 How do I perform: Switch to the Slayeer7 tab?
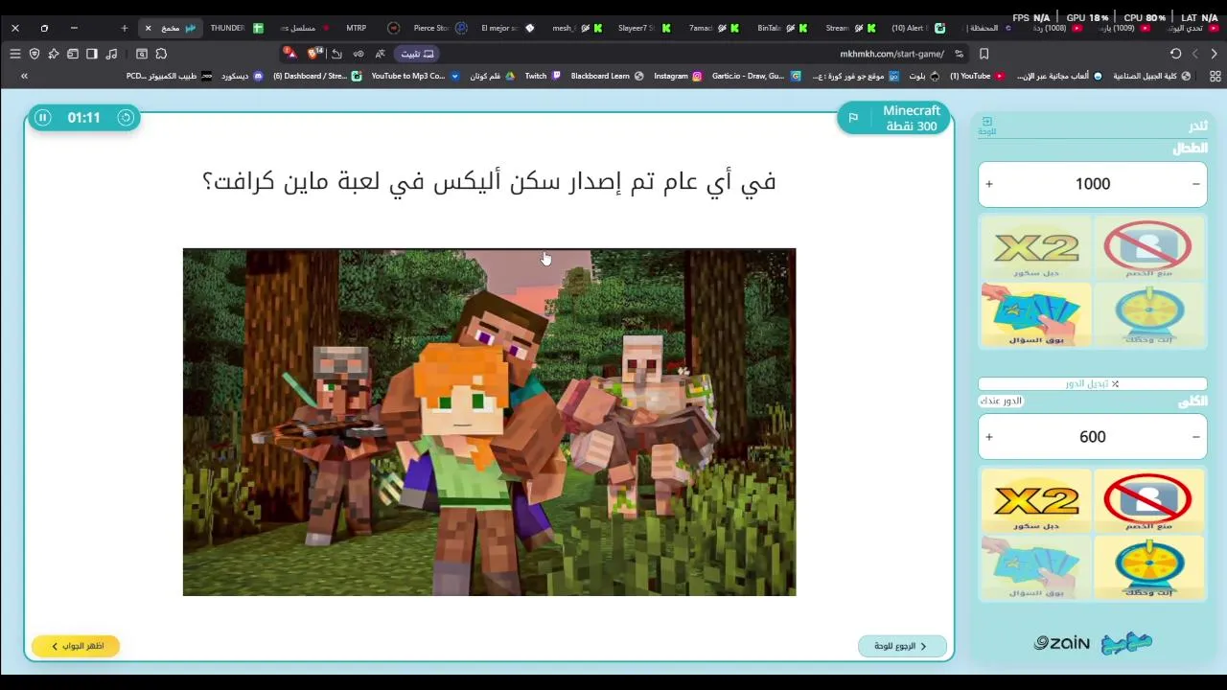(644, 28)
